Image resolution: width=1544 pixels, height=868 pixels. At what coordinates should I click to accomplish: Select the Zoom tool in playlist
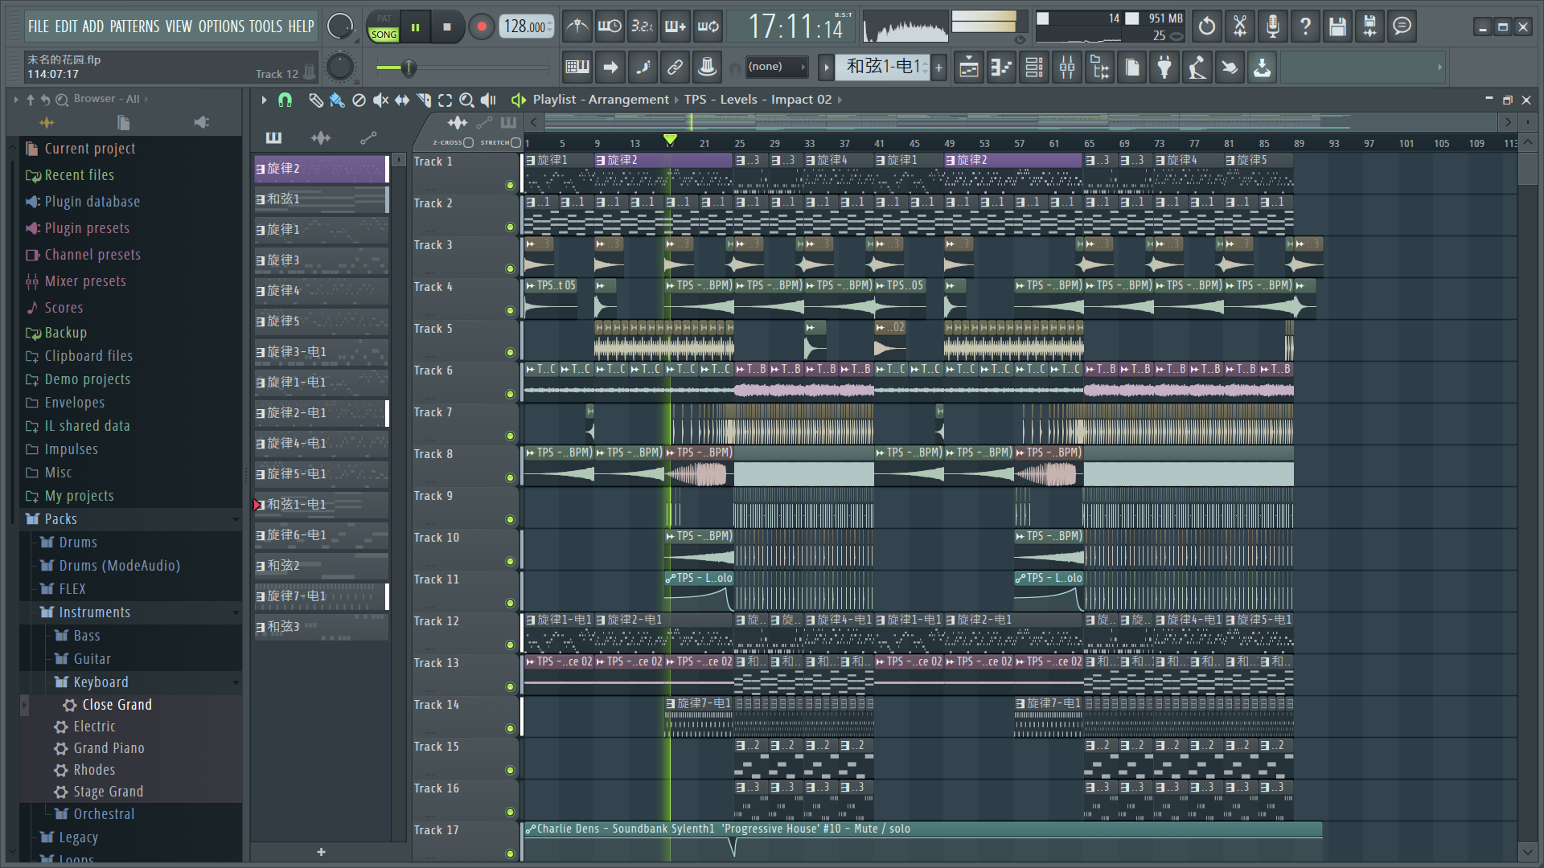466,100
